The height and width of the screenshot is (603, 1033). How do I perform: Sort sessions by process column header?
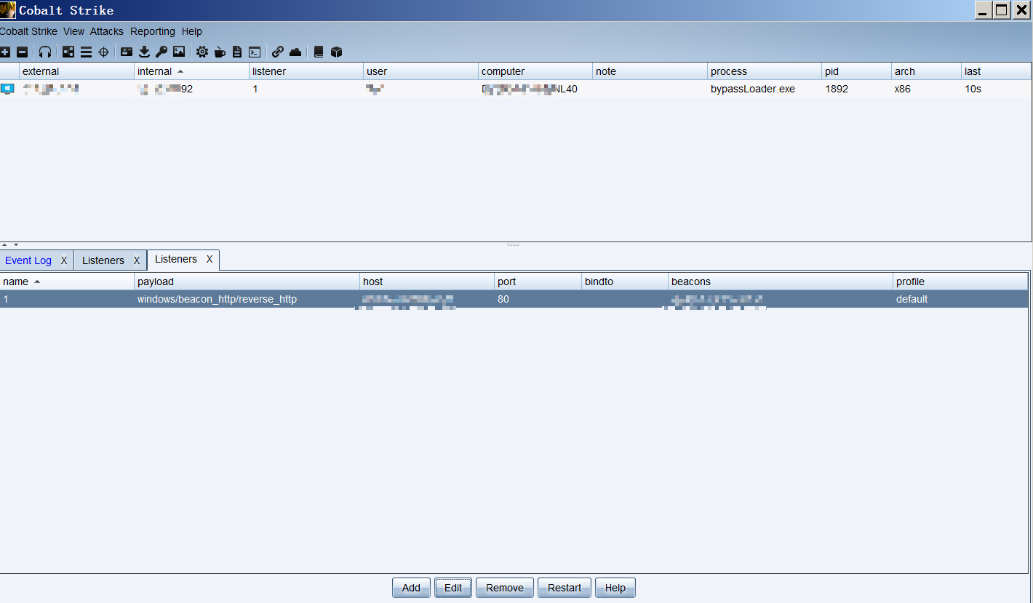[x=765, y=71]
